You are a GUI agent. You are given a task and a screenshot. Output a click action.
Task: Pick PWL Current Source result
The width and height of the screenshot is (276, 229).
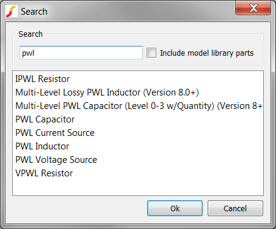click(138, 133)
